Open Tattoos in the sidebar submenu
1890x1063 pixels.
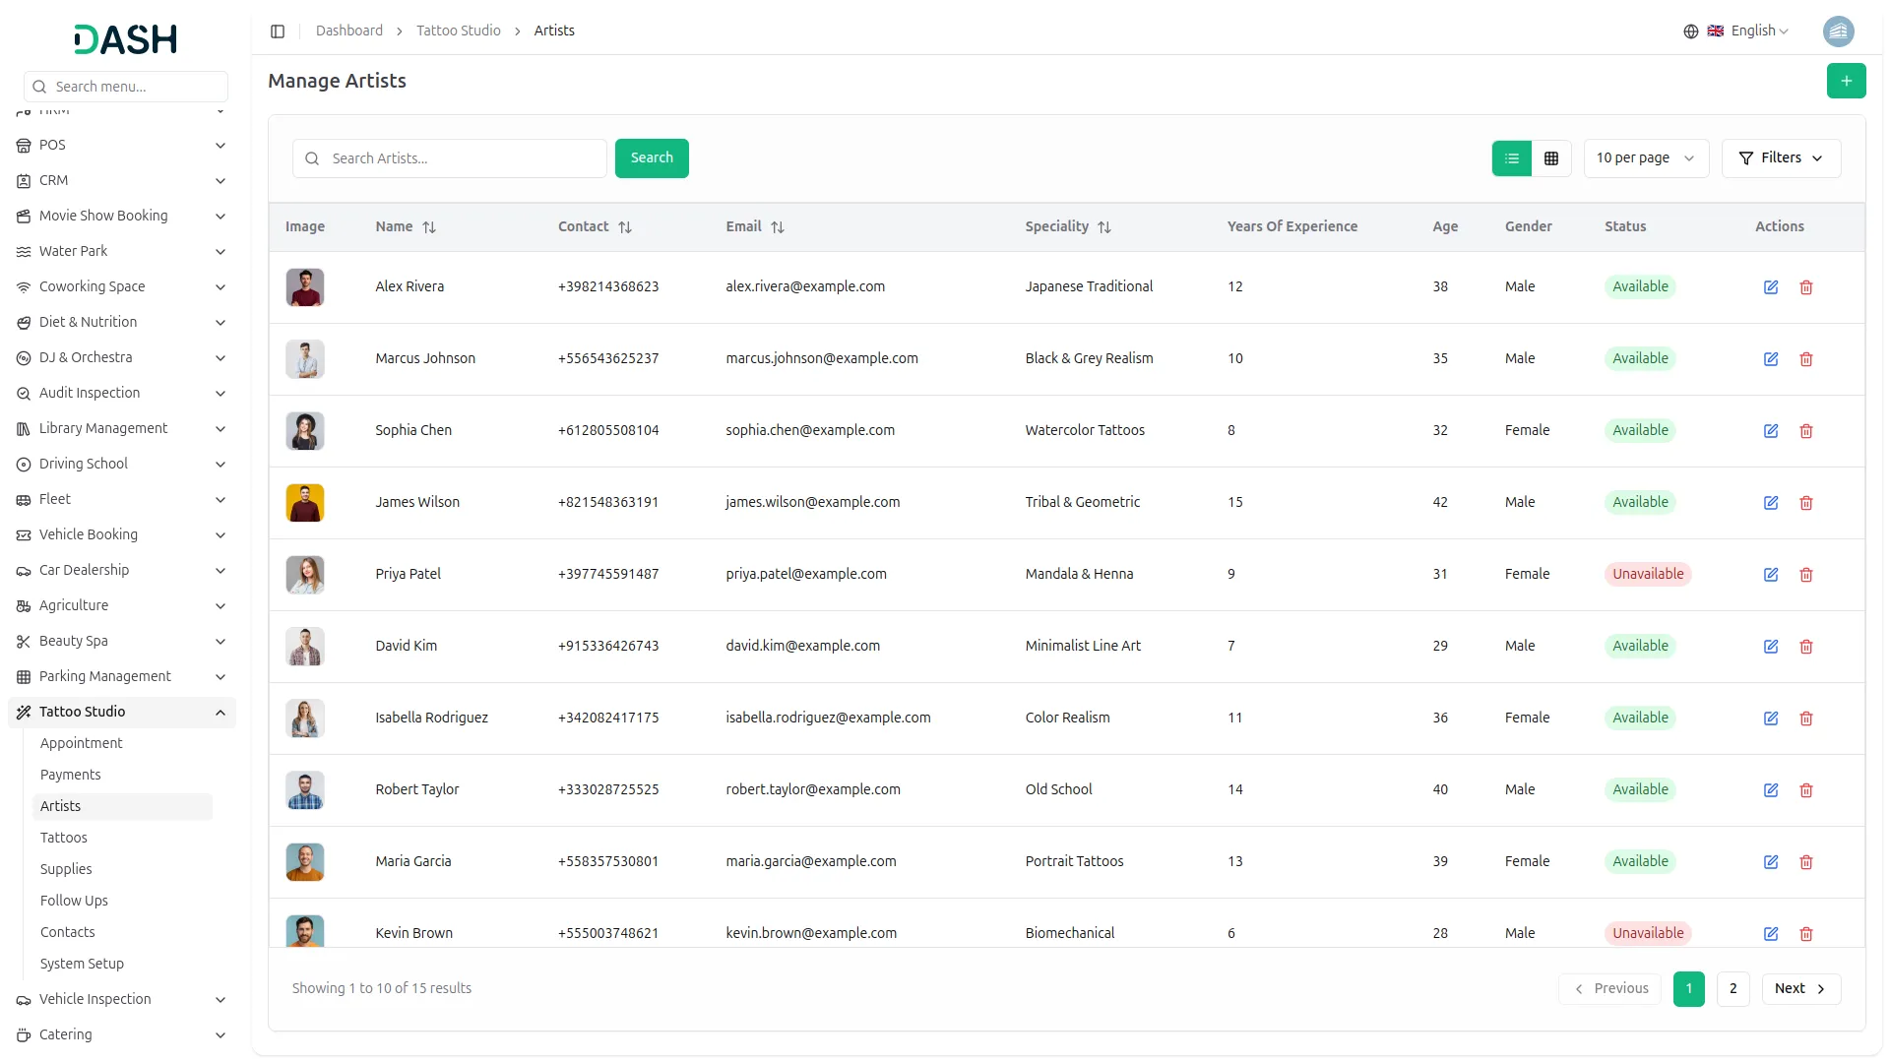click(x=64, y=838)
